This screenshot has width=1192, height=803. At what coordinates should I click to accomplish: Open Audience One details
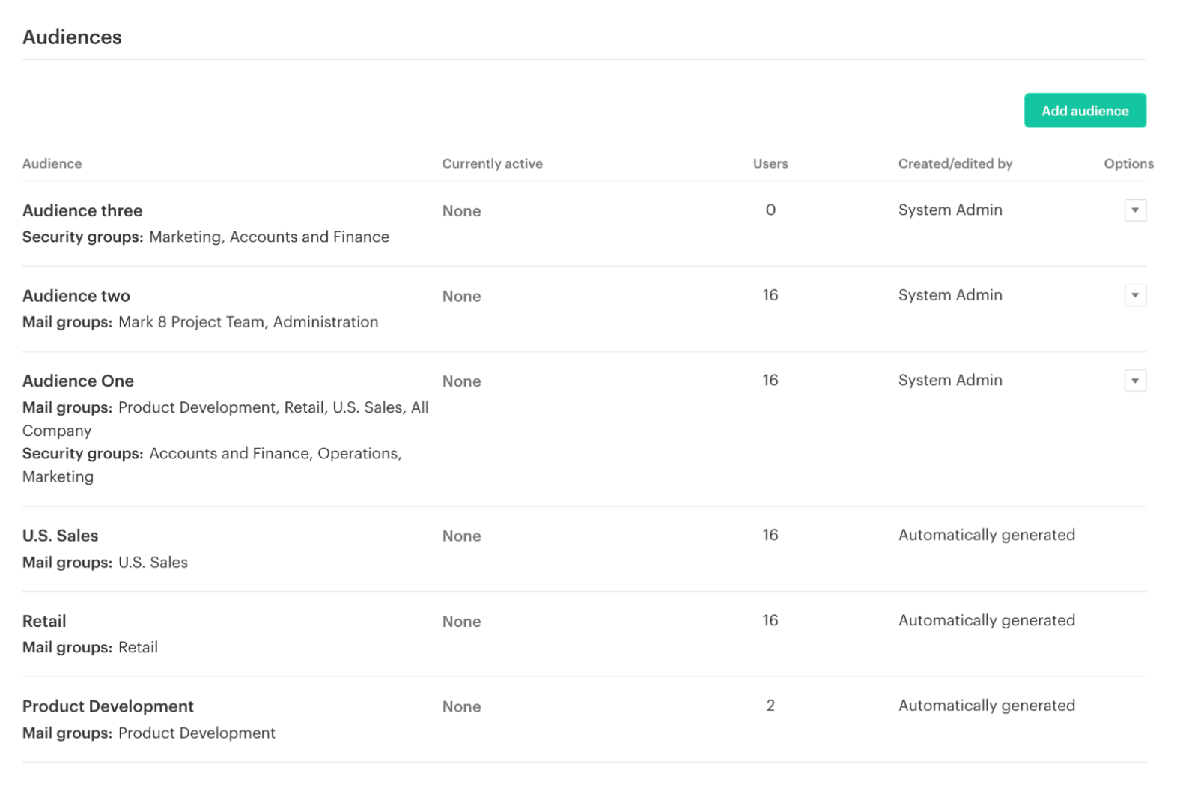78,381
